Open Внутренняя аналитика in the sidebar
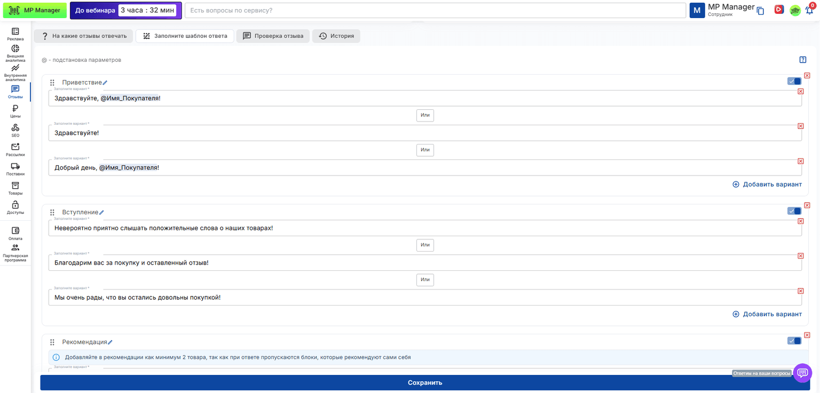This screenshot has width=820, height=393. (x=15, y=73)
